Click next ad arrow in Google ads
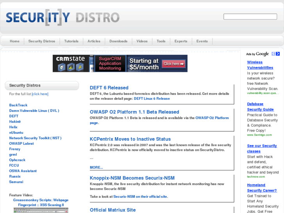Screen dimensions: 284x213 click(x=278, y=54)
